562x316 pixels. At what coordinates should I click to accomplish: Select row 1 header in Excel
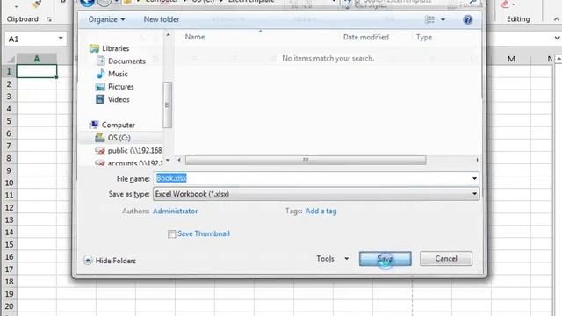(x=9, y=71)
